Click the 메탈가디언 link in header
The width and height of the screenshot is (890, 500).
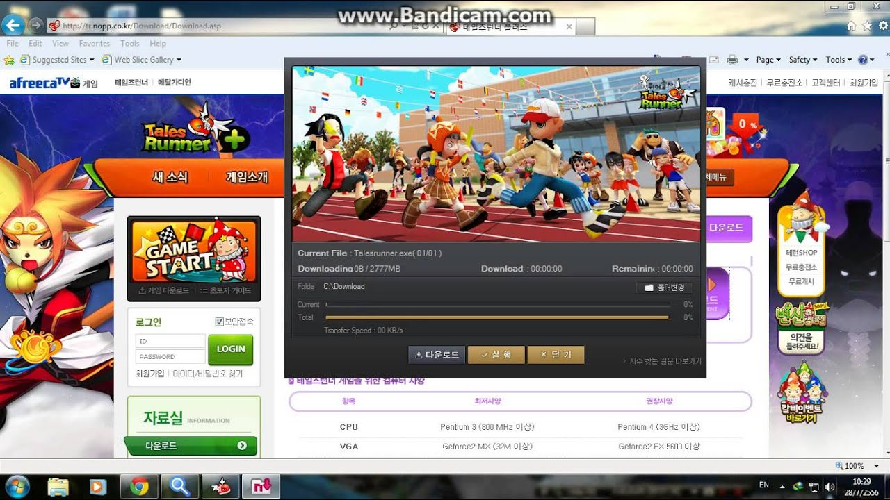[x=174, y=83]
